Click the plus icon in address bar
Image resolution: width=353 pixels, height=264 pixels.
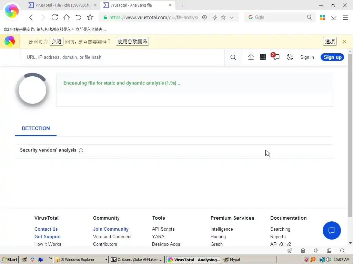click(x=204, y=17)
